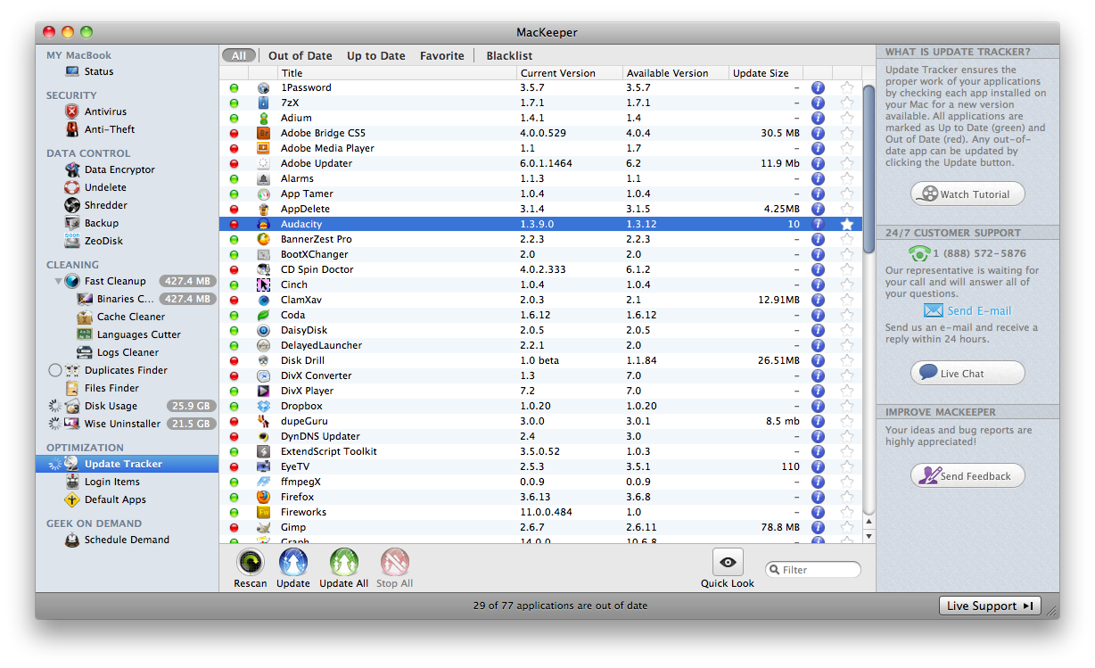This screenshot has width=1095, height=668.
Task: Sort list by Title column header
Action: [397, 73]
